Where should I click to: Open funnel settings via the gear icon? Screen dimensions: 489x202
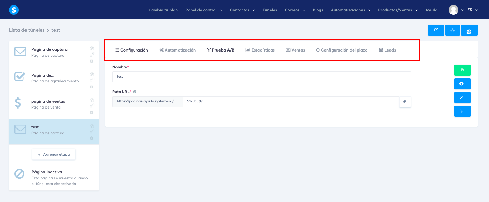coord(452,30)
